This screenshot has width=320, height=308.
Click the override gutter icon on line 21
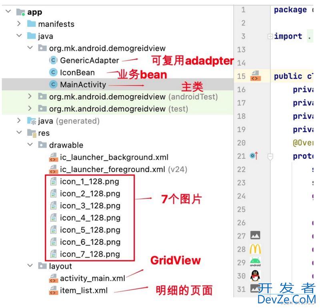[x=254, y=156]
